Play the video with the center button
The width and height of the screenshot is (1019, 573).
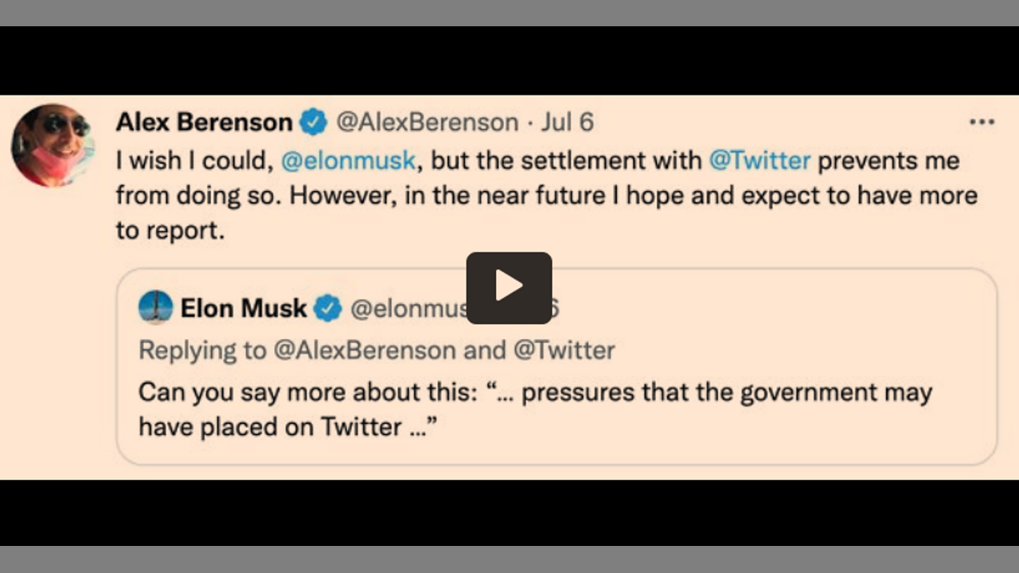click(509, 287)
